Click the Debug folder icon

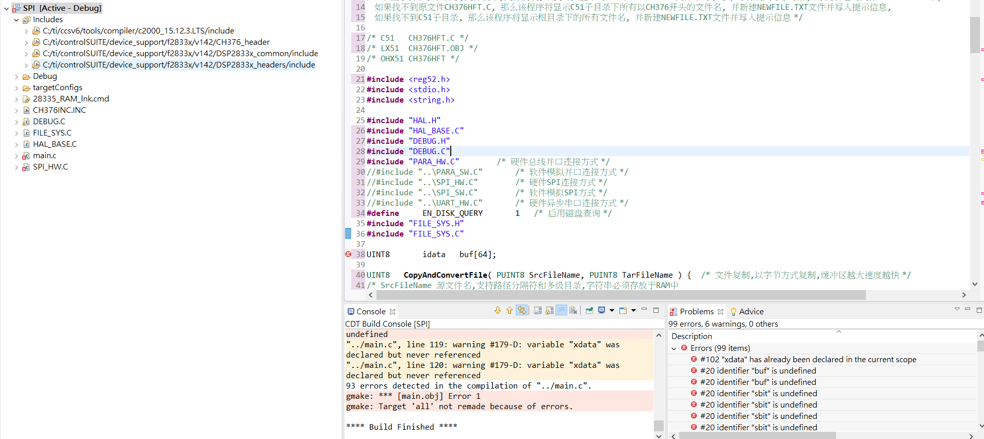click(26, 77)
